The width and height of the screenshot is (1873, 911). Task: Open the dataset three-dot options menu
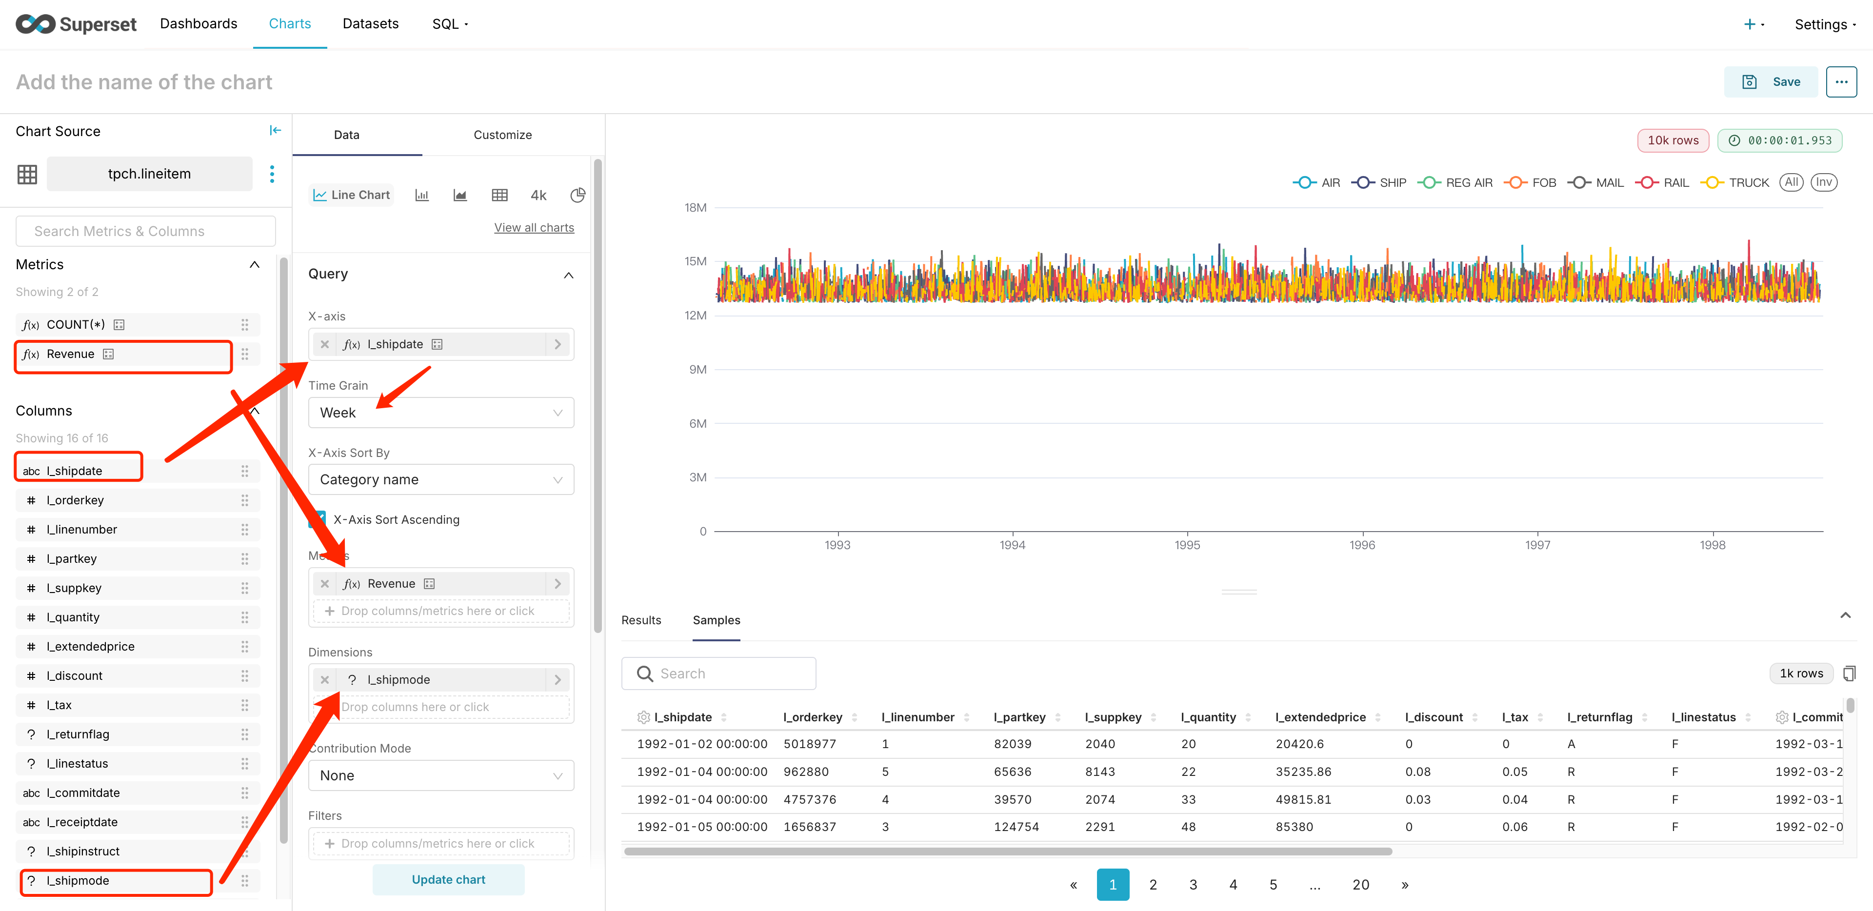(x=272, y=174)
